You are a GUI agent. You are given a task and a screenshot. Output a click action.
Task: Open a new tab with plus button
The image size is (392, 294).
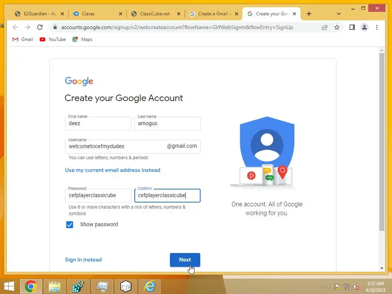click(309, 14)
